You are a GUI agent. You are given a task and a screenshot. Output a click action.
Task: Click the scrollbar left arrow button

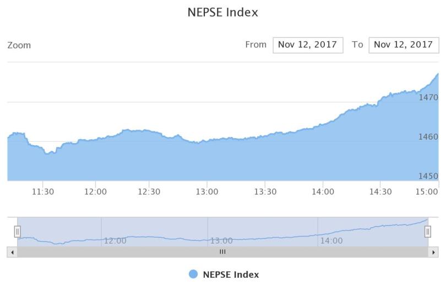coord(12,252)
